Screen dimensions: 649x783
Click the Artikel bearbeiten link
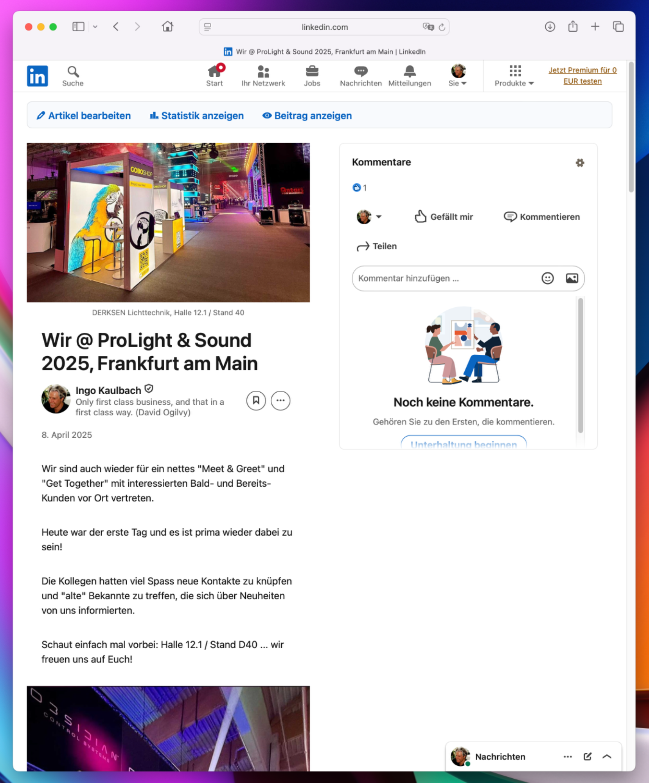(84, 116)
